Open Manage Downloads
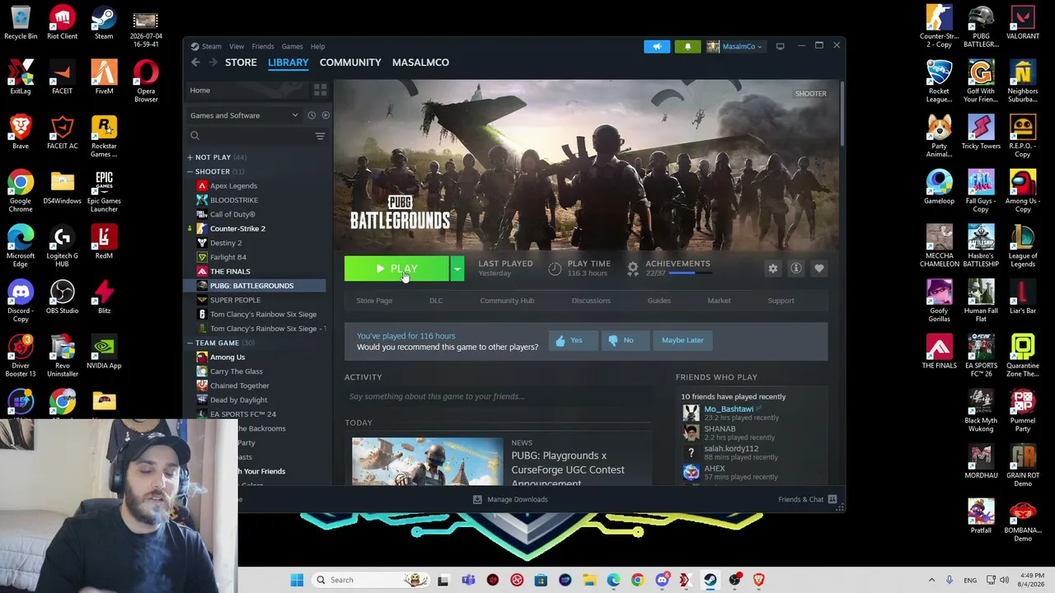 509,499
